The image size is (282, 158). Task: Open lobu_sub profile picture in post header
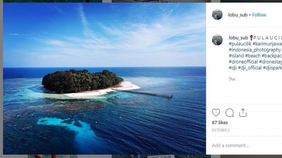coord(217,15)
